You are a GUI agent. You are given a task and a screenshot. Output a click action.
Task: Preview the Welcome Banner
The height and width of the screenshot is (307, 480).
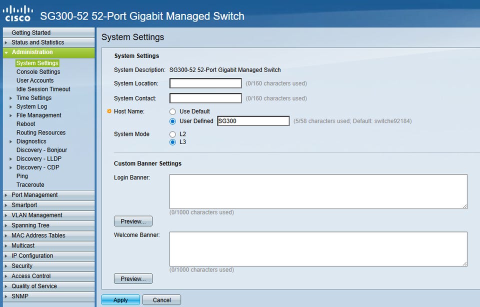(x=133, y=279)
